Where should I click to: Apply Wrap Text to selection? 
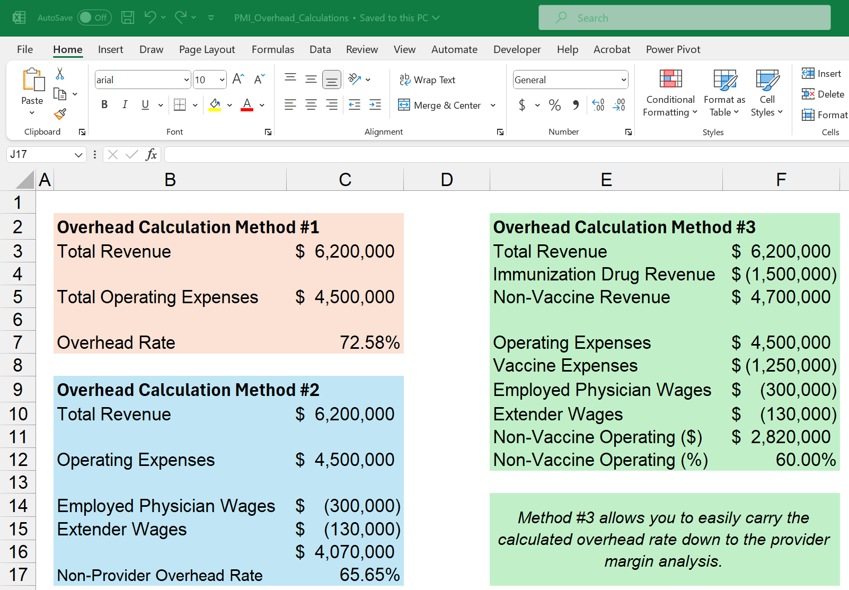(428, 80)
